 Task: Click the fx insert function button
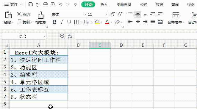click(x=70, y=36)
